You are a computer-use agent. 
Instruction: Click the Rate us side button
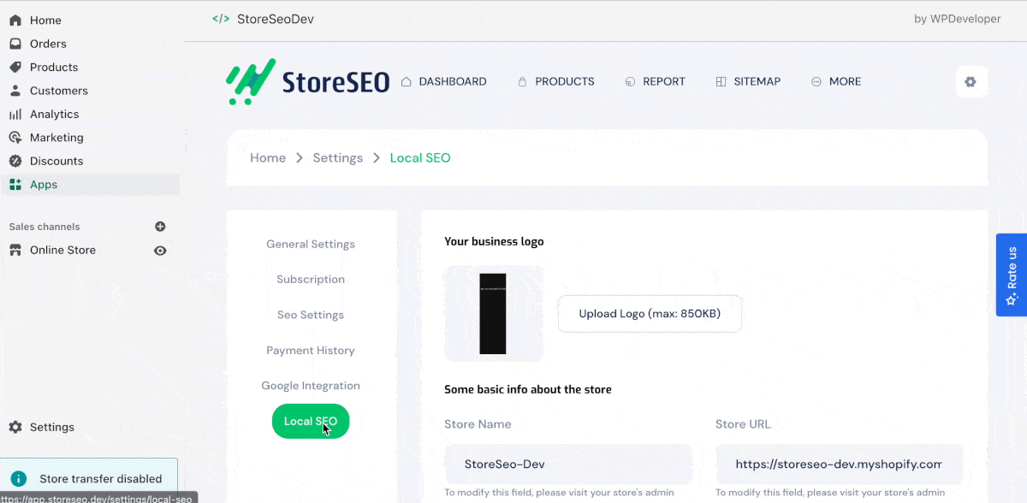[1012, 275]
